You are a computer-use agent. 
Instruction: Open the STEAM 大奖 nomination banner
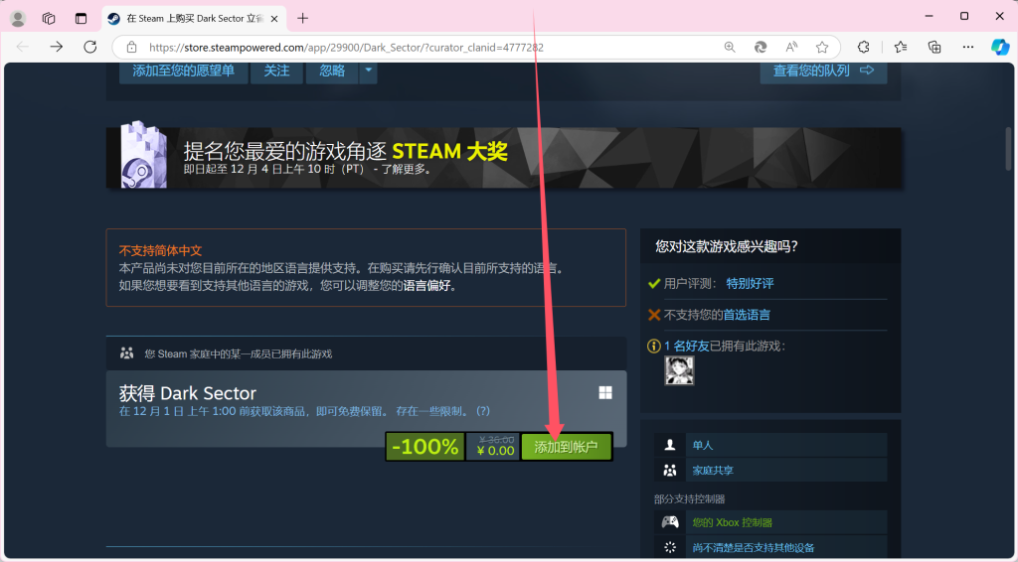(x=503, y=158)
